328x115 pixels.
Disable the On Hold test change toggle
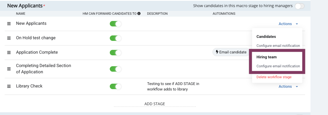pyautogui.click(x=115, y=38)
